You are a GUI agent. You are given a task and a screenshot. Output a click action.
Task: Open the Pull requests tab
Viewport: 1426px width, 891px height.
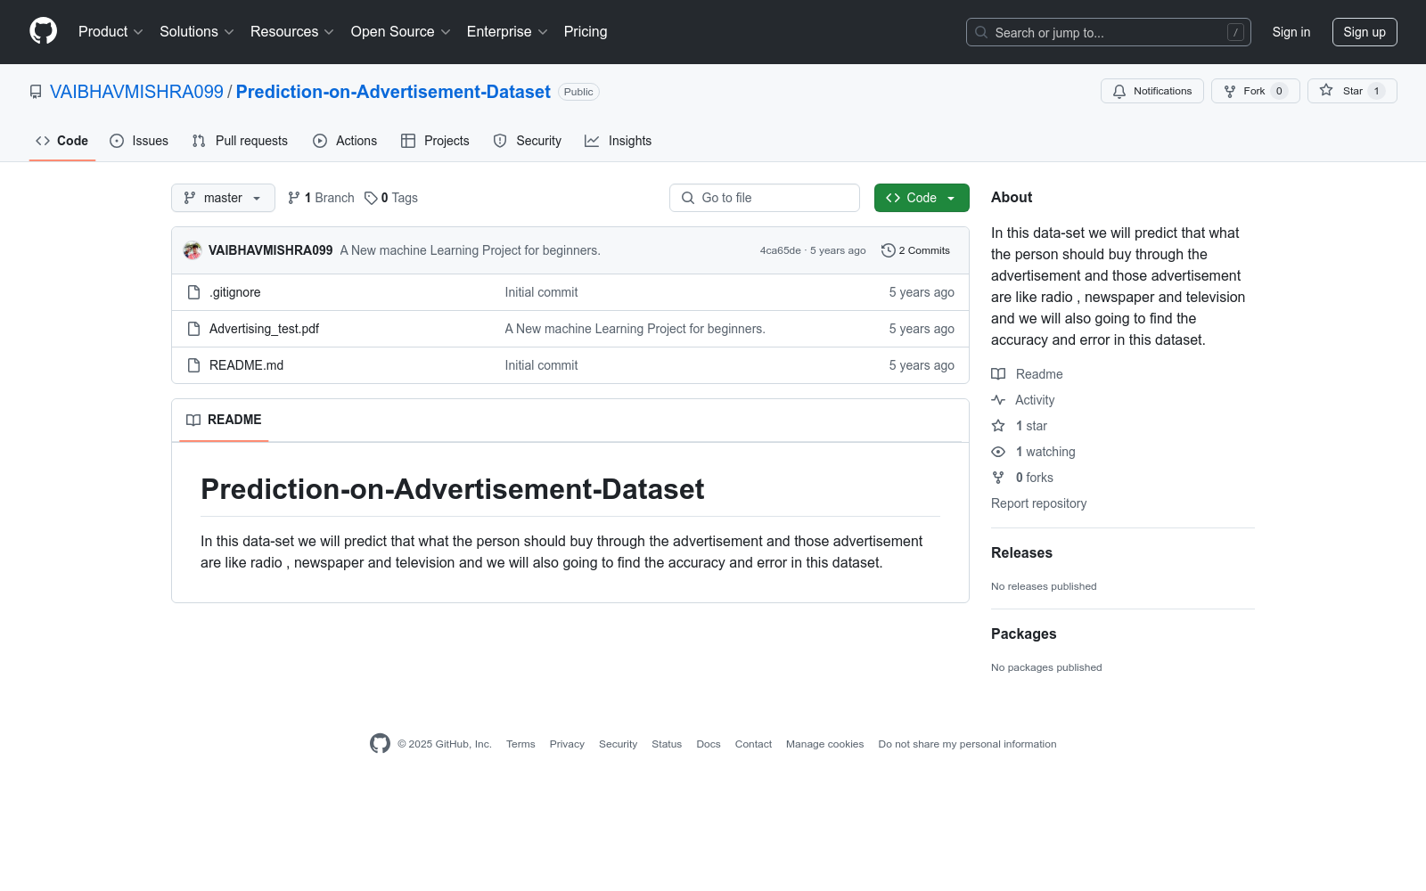pos(240,141)
